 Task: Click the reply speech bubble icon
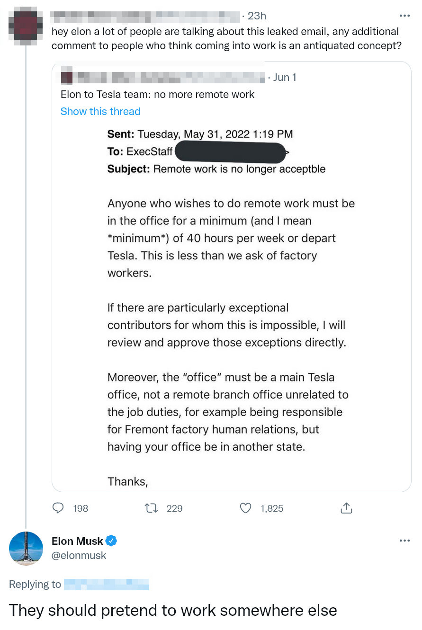(x=58, y=508)
